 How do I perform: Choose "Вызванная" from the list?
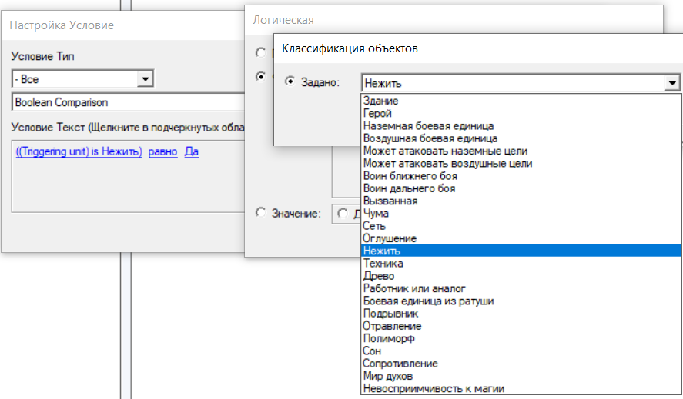(x=390, y=201)
